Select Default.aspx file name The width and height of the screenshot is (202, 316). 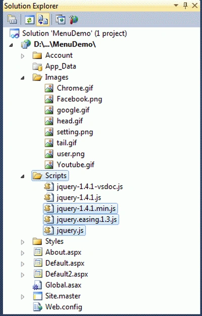pos(65,263)
